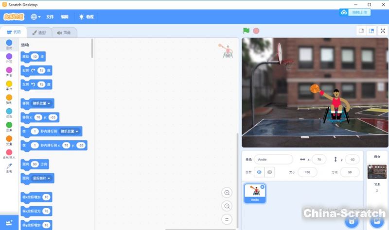Show the sprite using eye icon
Screen dimensions: 389x230
tap(259, 172)
